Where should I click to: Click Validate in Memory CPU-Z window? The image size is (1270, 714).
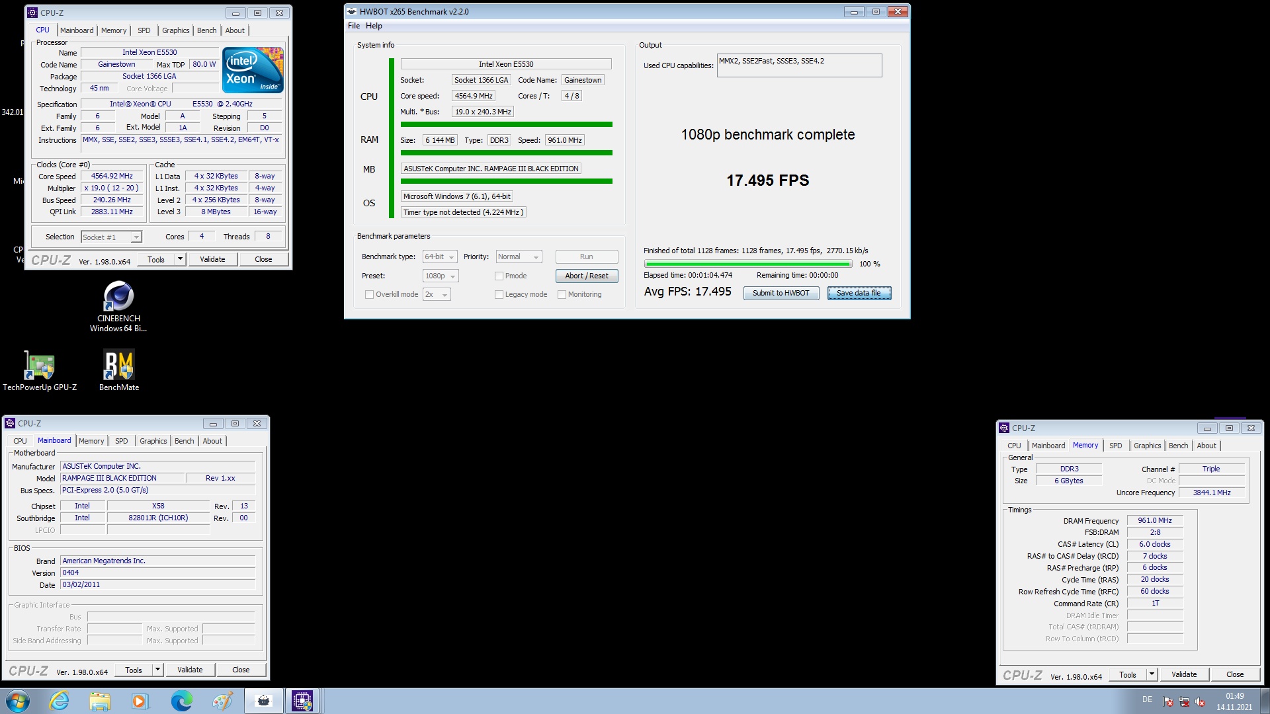click(1184, 674)
